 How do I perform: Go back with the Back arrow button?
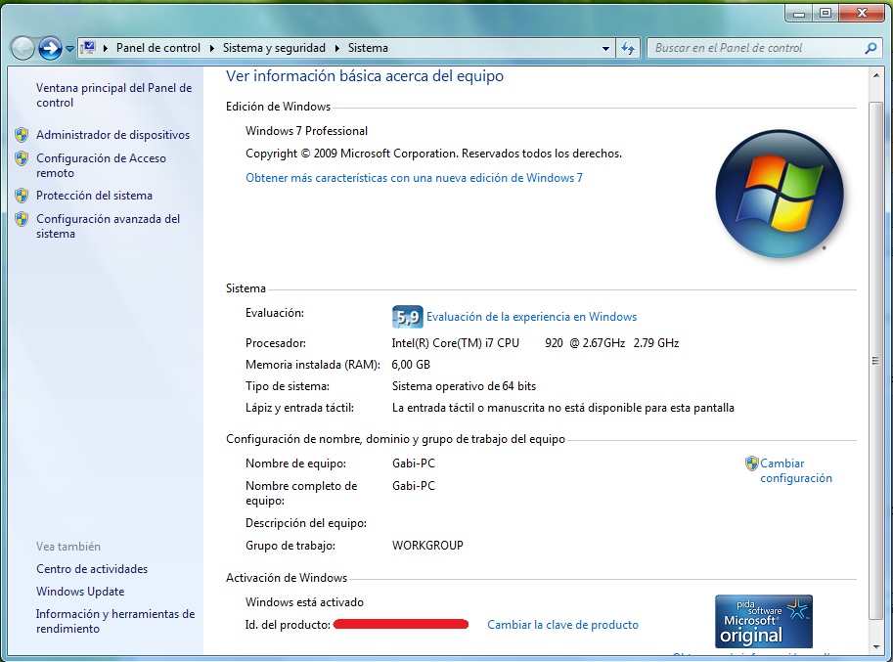tap(22, 48)
